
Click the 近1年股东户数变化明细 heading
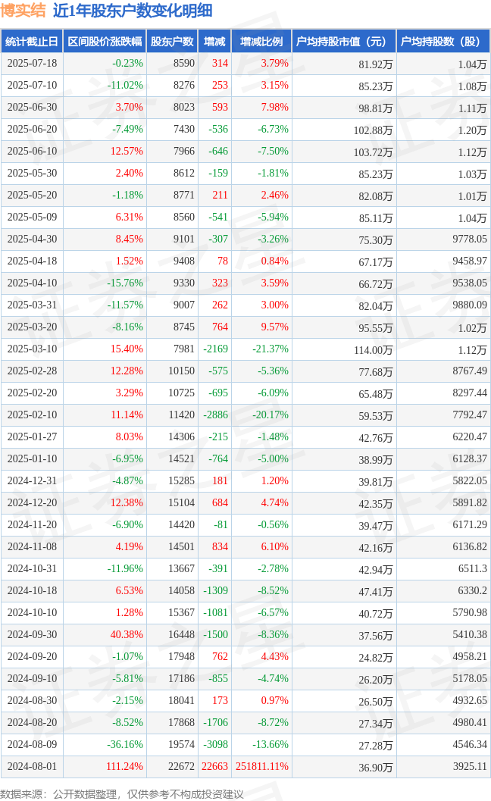point(133,11)
